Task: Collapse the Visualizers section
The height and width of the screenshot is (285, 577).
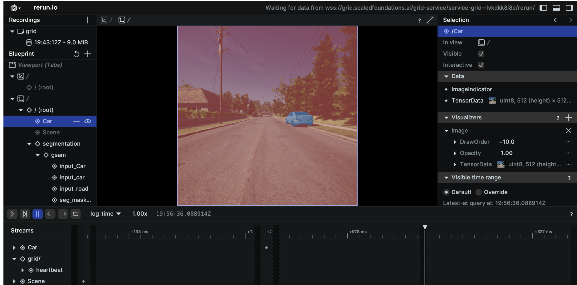Action: 446,117
